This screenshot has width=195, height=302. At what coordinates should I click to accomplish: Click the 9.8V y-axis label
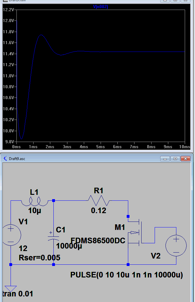pos(10,142)
